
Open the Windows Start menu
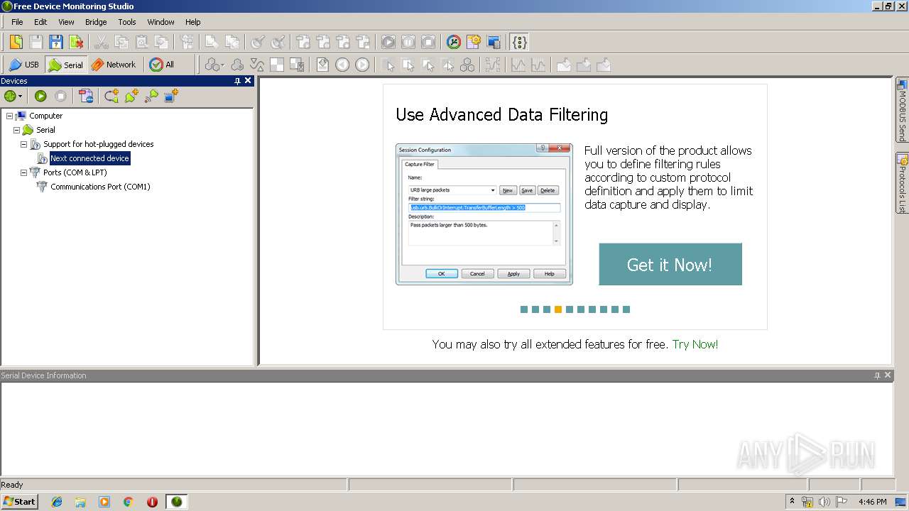pyautogui.click(x=19, y=501)
